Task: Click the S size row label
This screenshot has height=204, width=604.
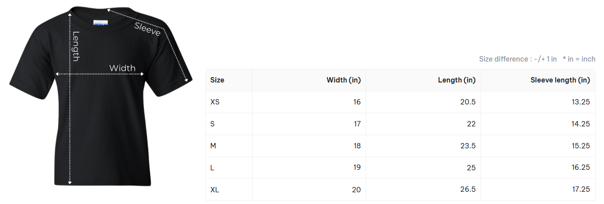Action: tap(212, 124)
